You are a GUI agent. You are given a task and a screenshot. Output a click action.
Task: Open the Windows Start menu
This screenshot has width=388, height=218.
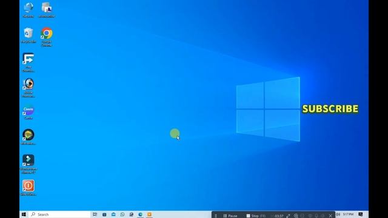point(24,214)
